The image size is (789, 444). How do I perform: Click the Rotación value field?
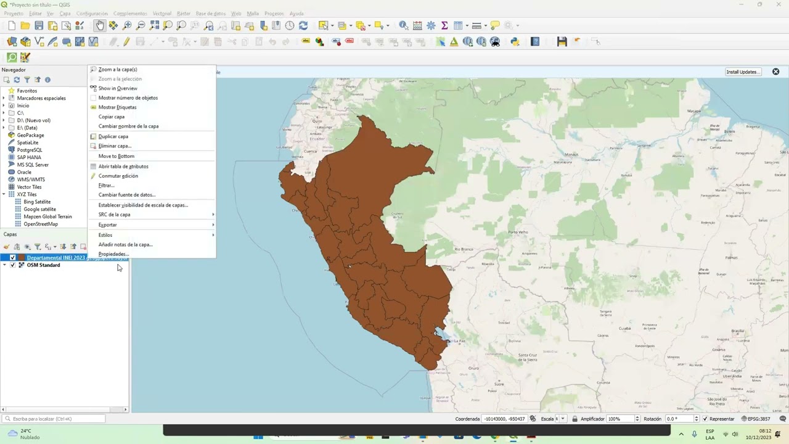coord(679,419)
